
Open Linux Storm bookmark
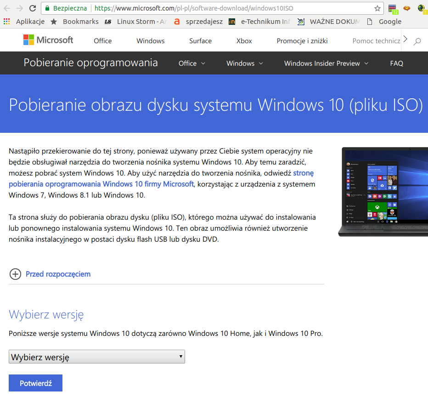tap(135, 22)
